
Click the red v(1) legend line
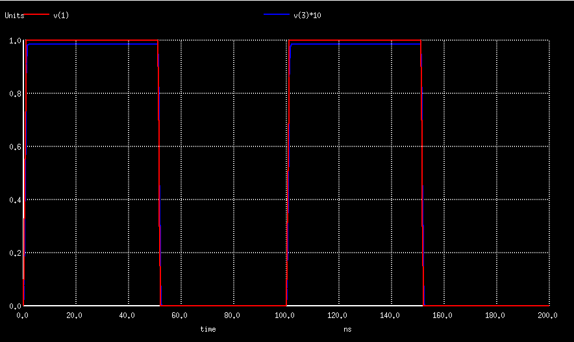pyautogui.click(x=36, y=15)
